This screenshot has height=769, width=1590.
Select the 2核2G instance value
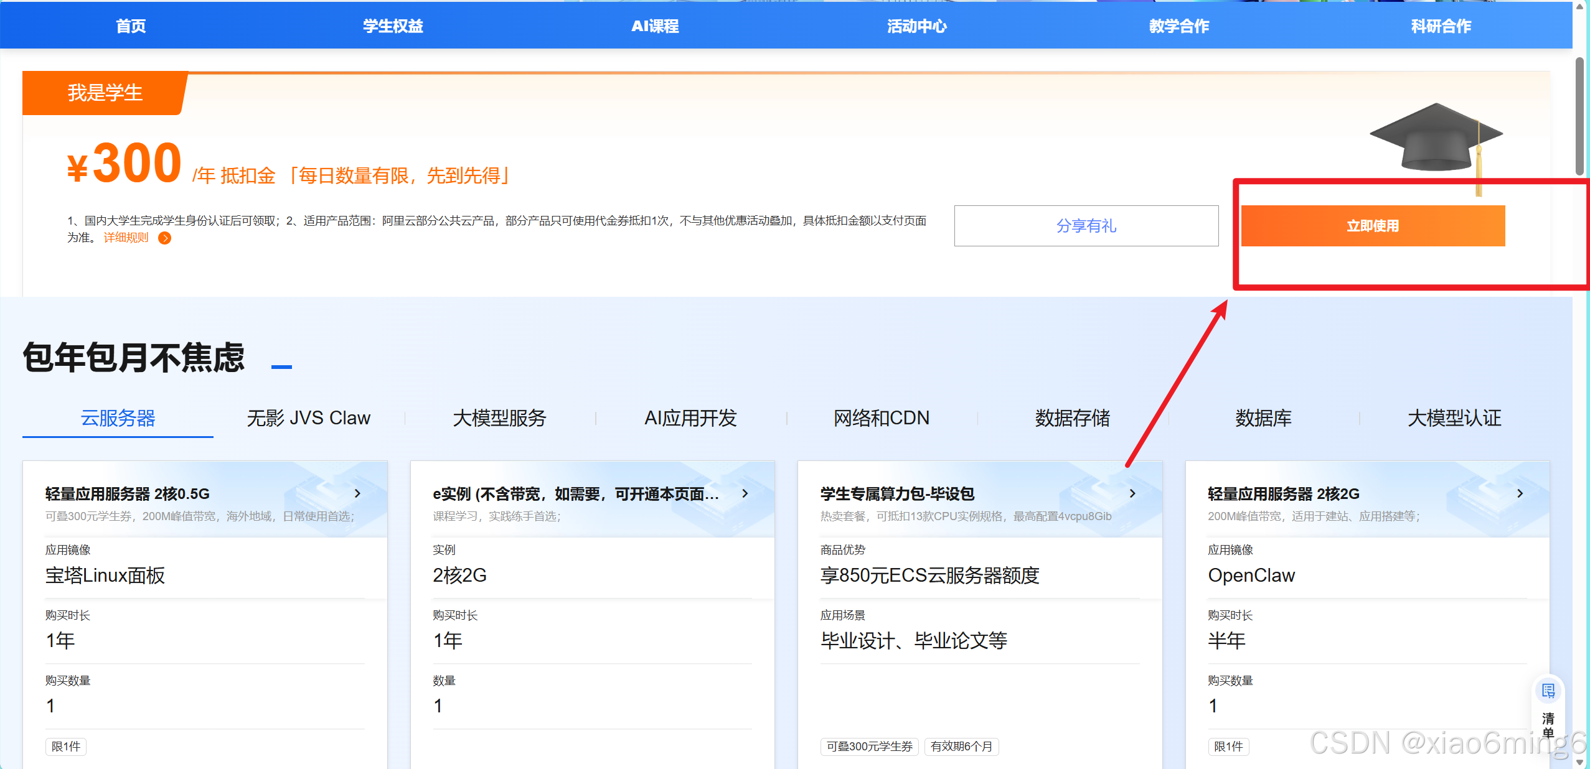pyautogui.click(x=459, y=576)
